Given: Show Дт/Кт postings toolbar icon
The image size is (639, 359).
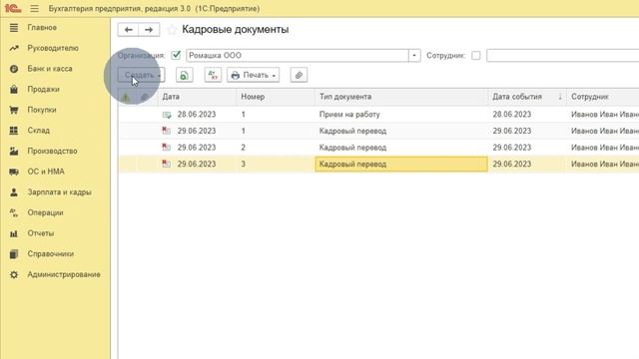Looking at the screenshot, I should click(x=213, y=75).
